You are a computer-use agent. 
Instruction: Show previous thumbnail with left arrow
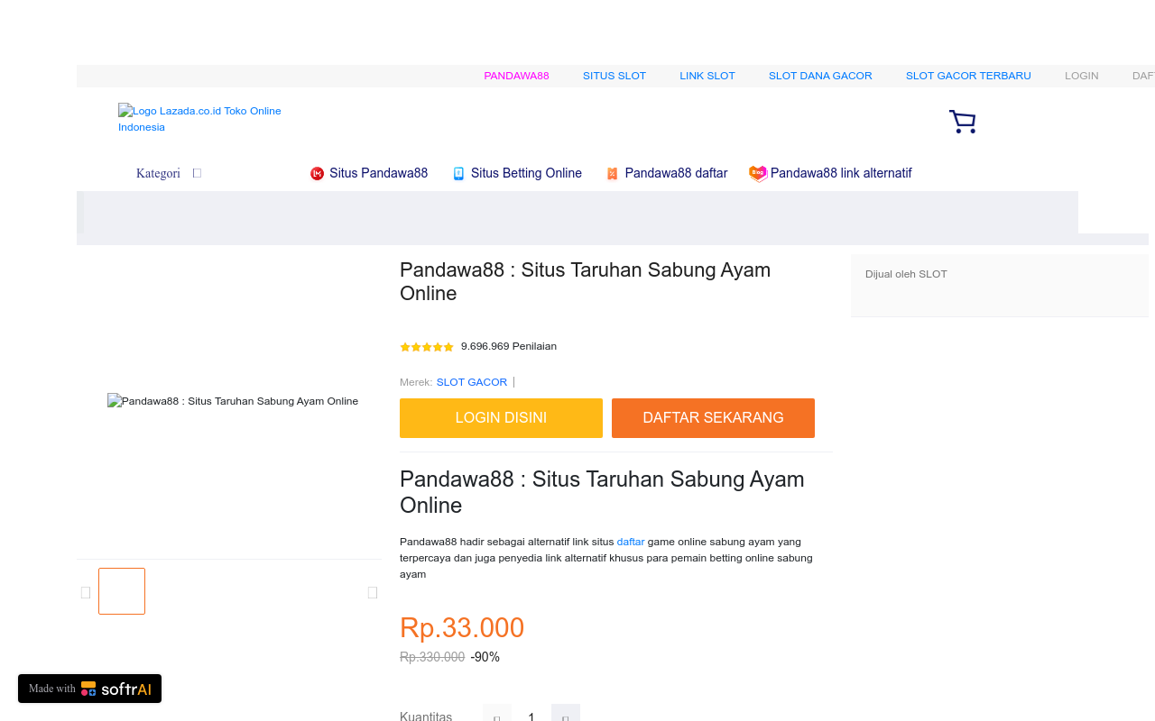click(x=86, y=592)
